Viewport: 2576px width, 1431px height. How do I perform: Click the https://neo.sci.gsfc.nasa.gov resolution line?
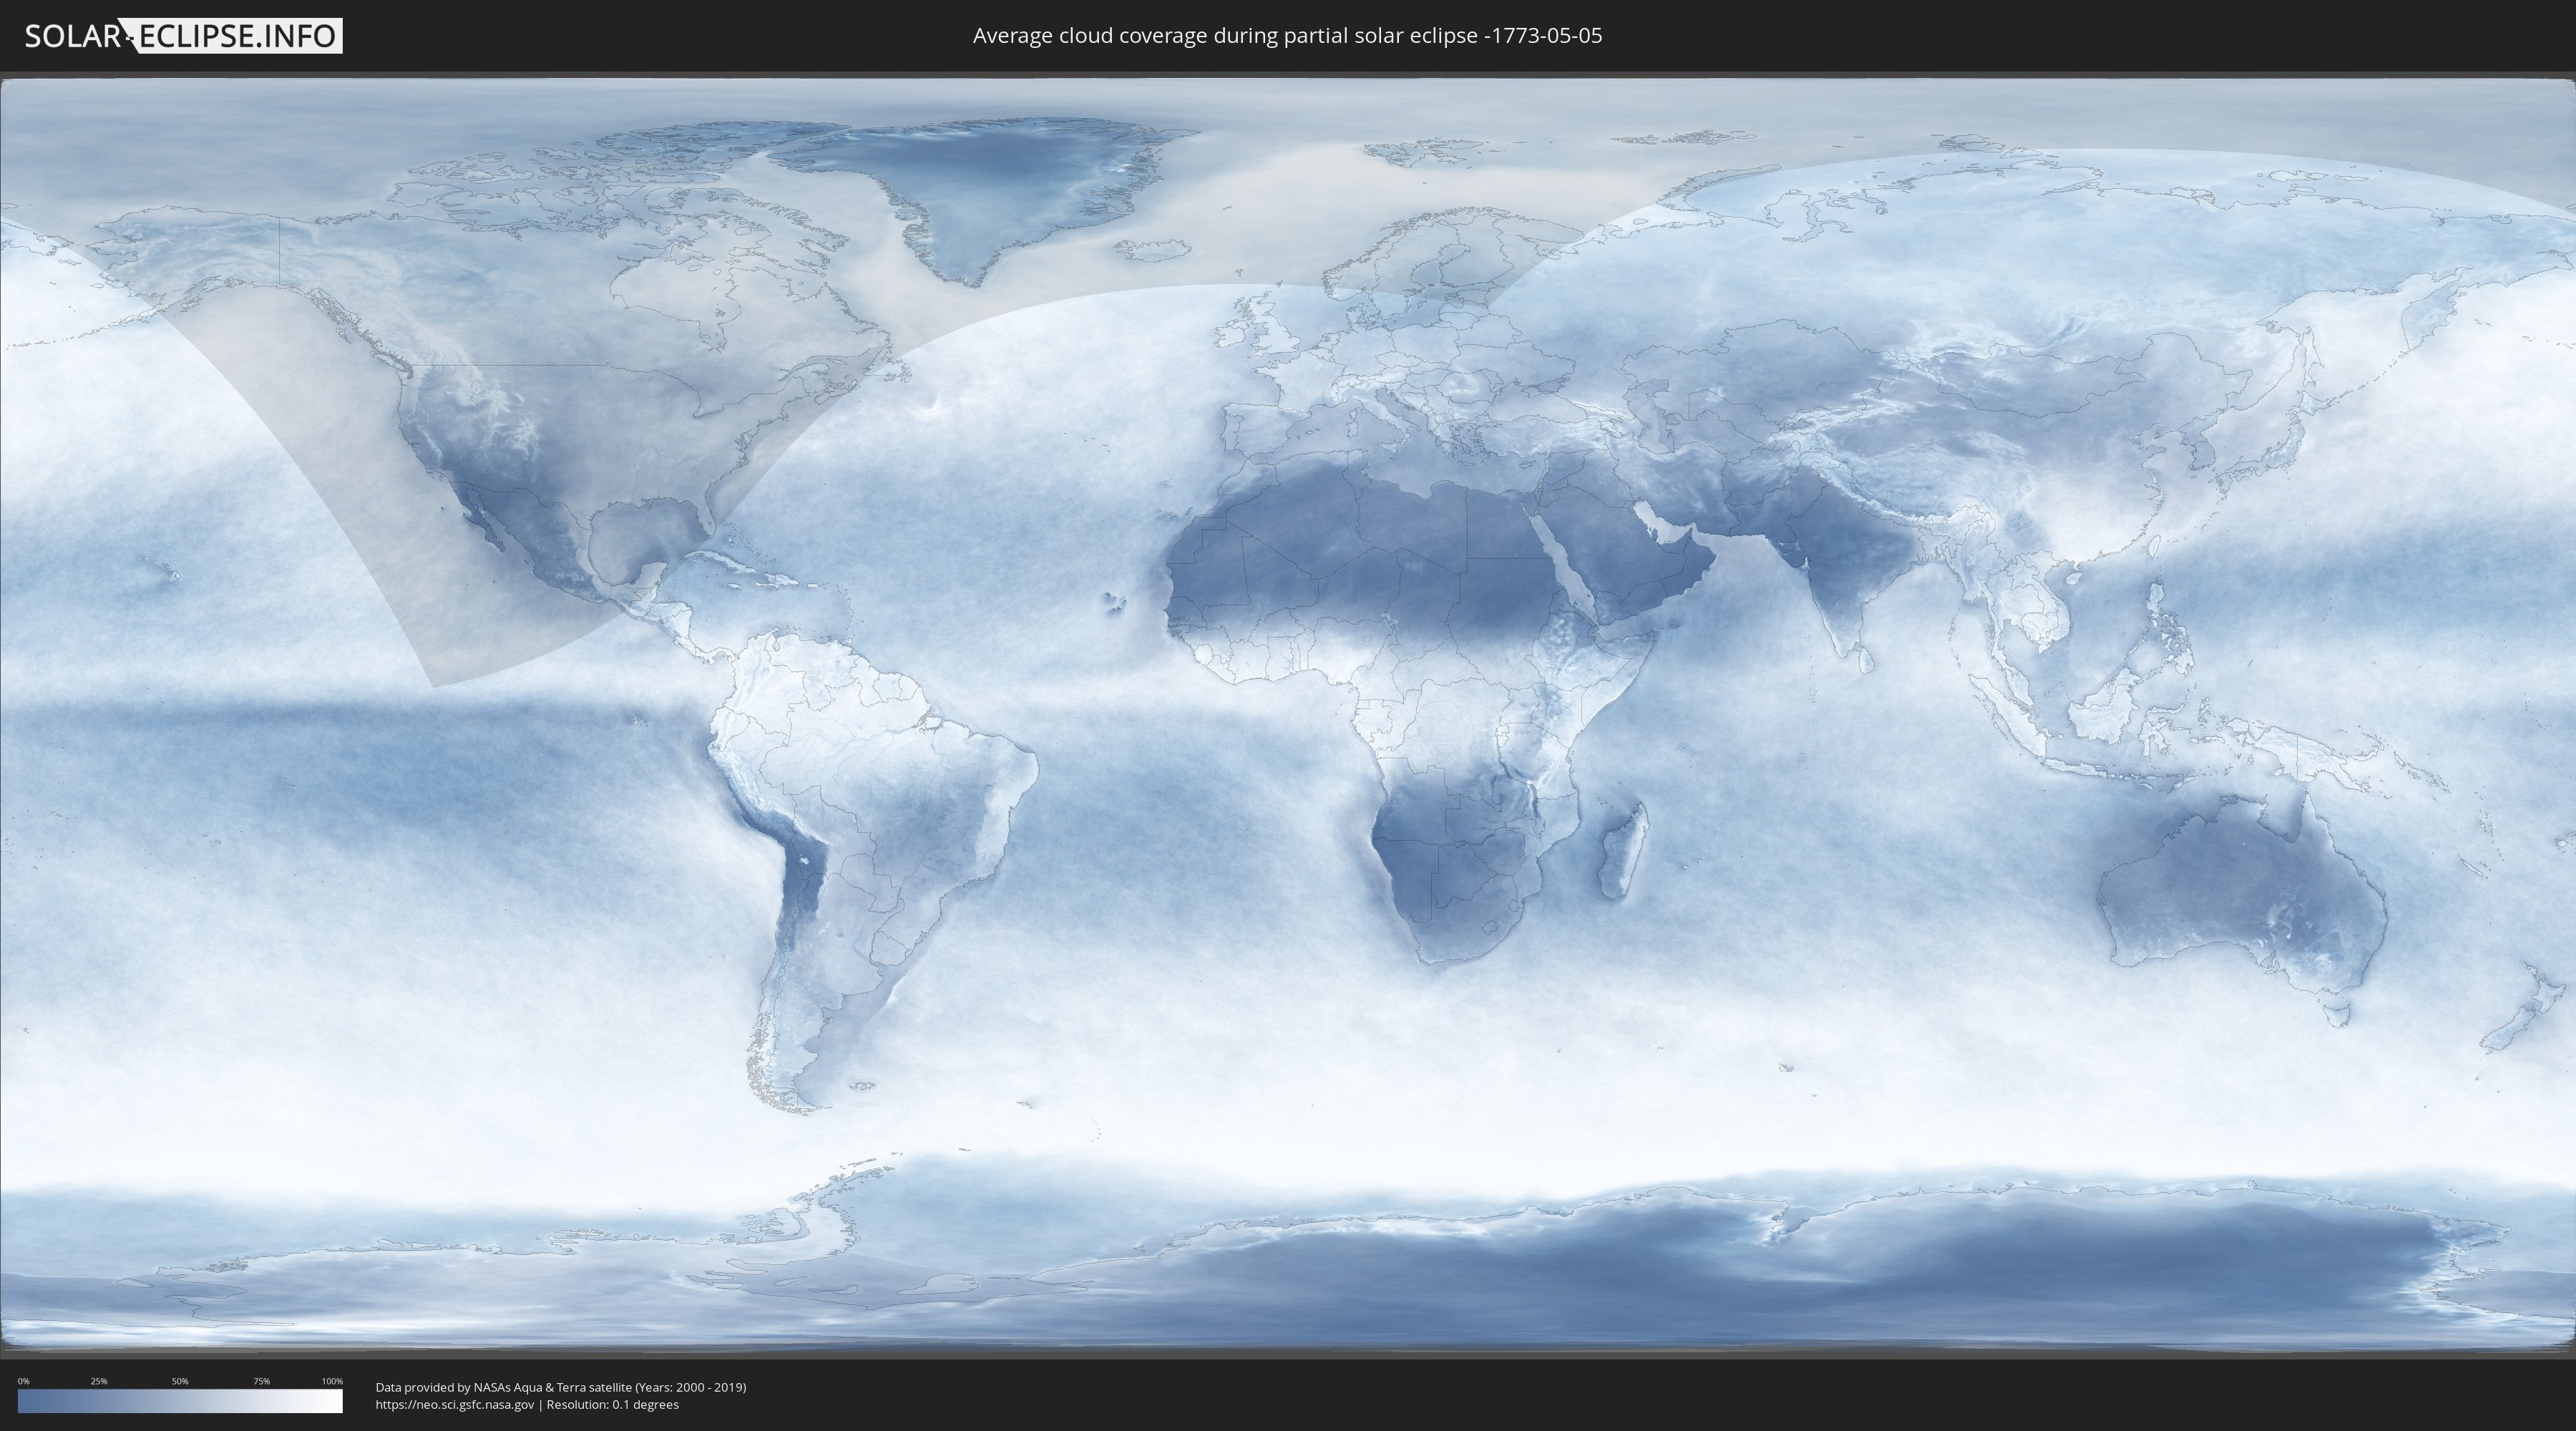click(527, 1404)
